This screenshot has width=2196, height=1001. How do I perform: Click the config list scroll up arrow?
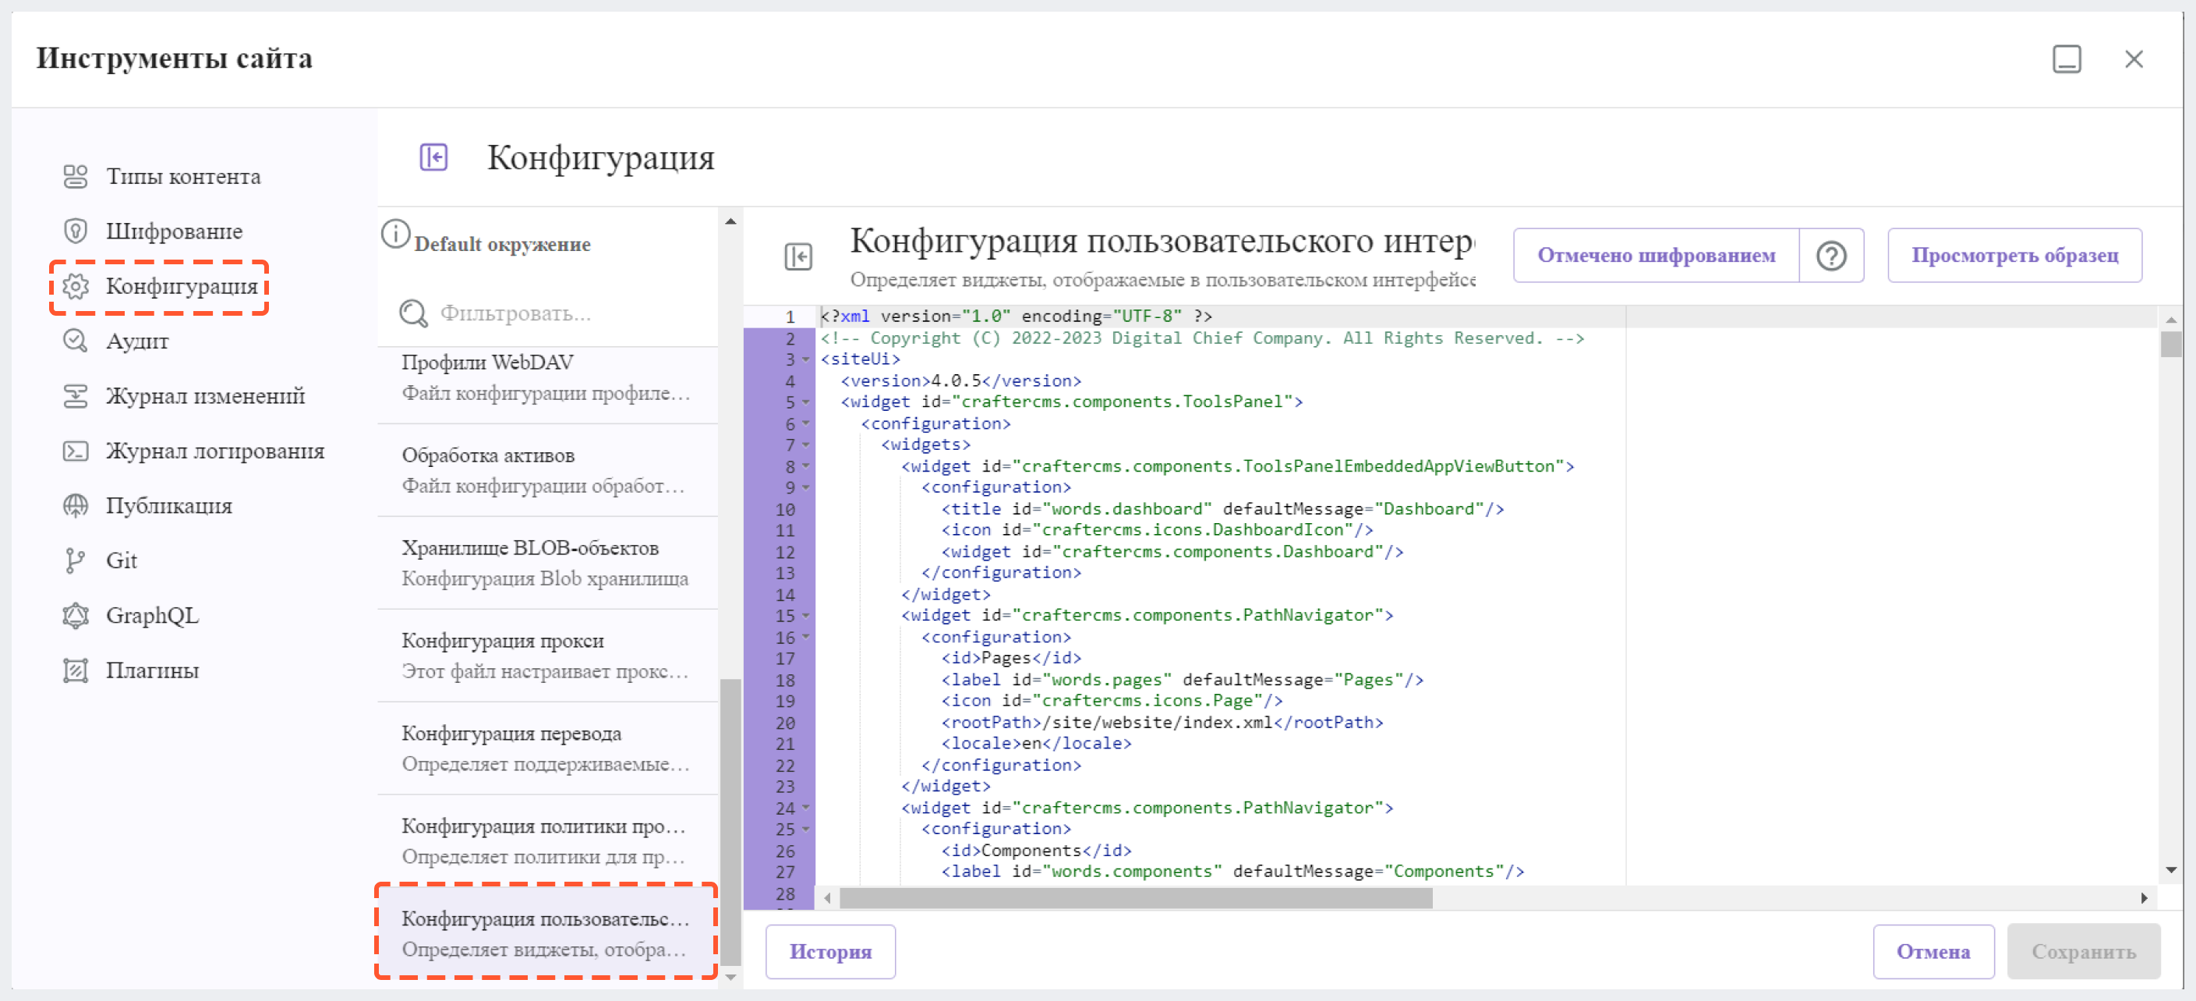point(730,221)
